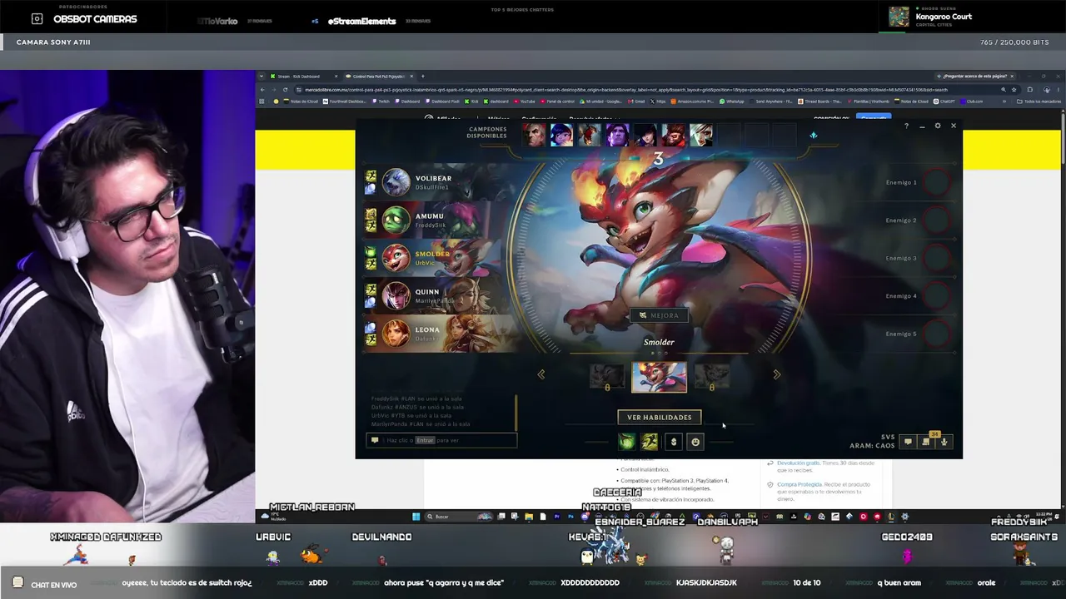Click Smolder's portrait in the team list
The height and width of the screenshot is (599, 1066).
pos(396,258)
